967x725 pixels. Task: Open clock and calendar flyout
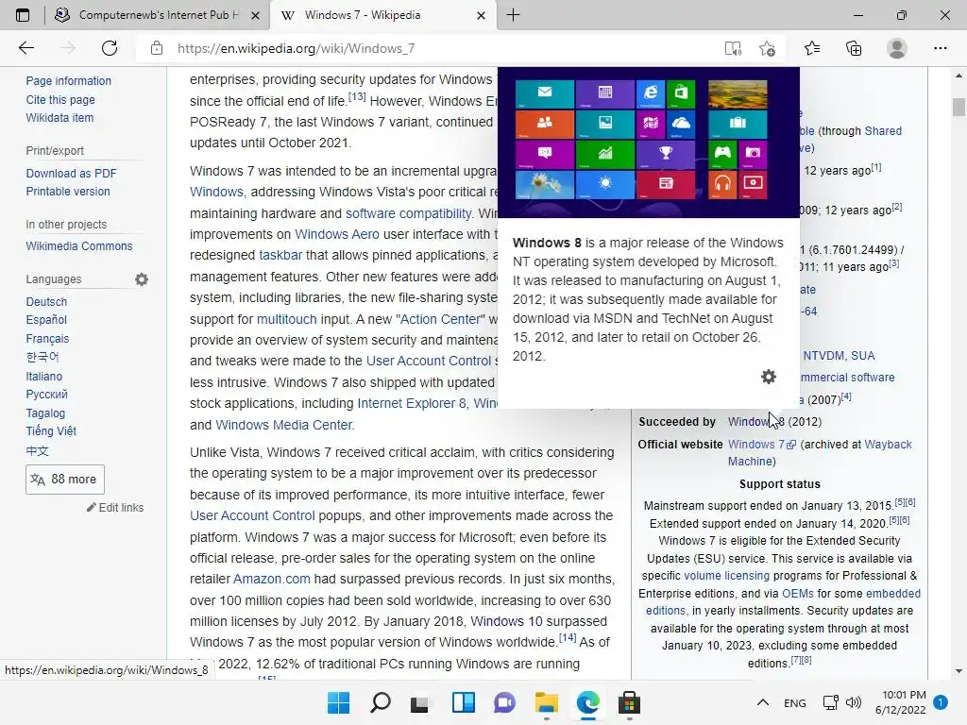click(900, 702)
